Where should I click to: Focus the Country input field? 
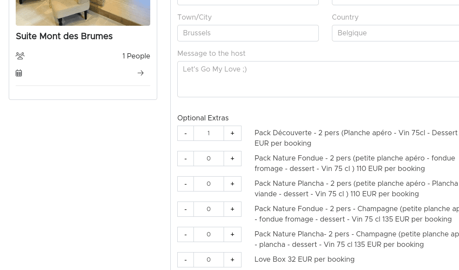(x=396, y=33)
